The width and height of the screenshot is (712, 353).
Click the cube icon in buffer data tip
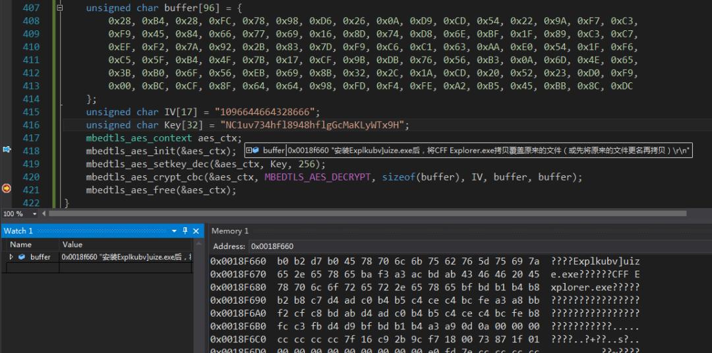256,150
